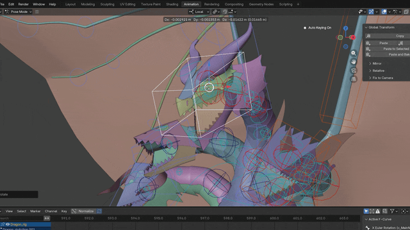Open the Help menu
Screen dimensions: 410x230
tap(53, 4)
